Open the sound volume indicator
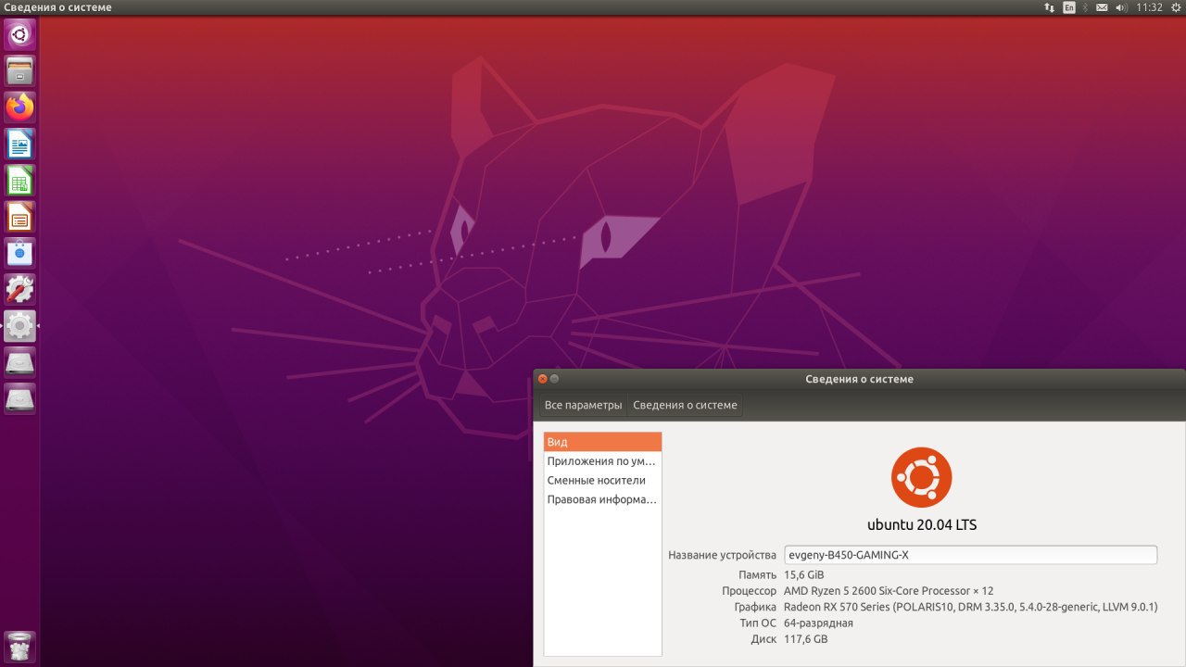 click(x=1121, y=7)
